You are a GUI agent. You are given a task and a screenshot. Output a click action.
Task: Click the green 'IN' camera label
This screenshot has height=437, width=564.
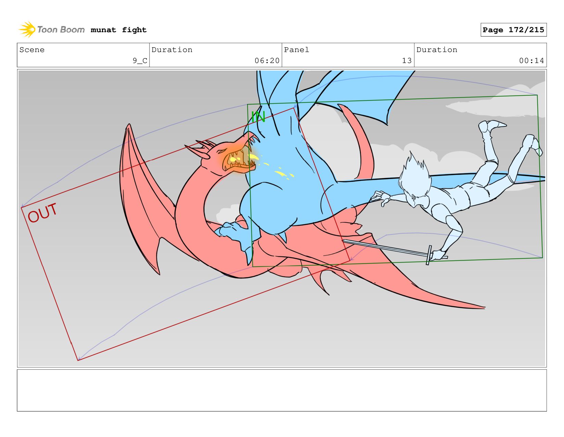[x=258, y=117]
